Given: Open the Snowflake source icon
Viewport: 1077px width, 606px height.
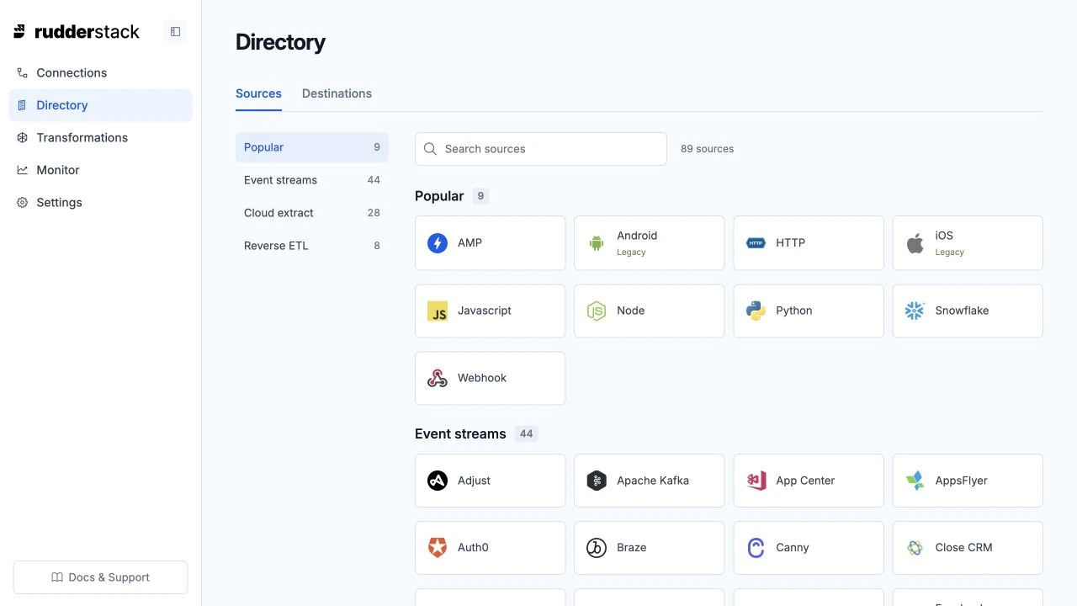Looking at the screenshot, I should (x=915, y=311).
